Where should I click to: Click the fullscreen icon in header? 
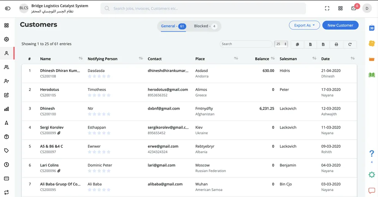(327, 8)
